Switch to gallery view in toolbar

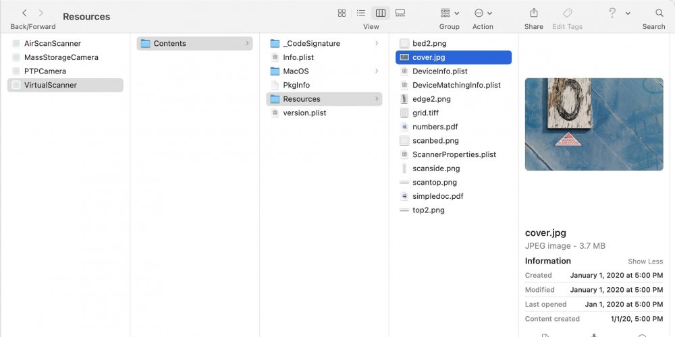[x=400, y=13]
